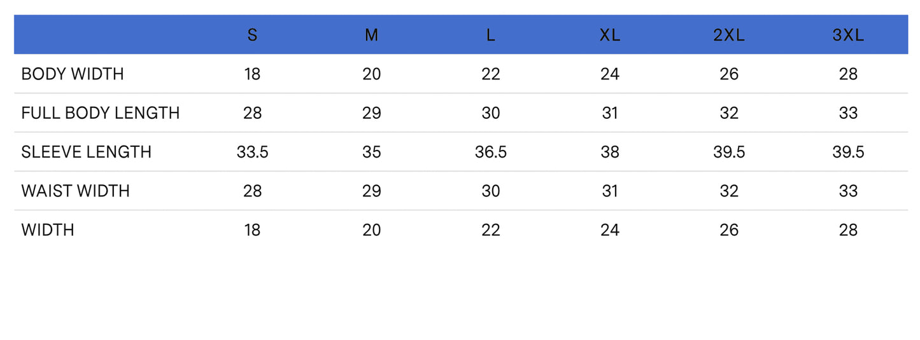Select the FULL BODY LENGTH row label
Viewport: 920px width, 340px height.
pos(101,113)
